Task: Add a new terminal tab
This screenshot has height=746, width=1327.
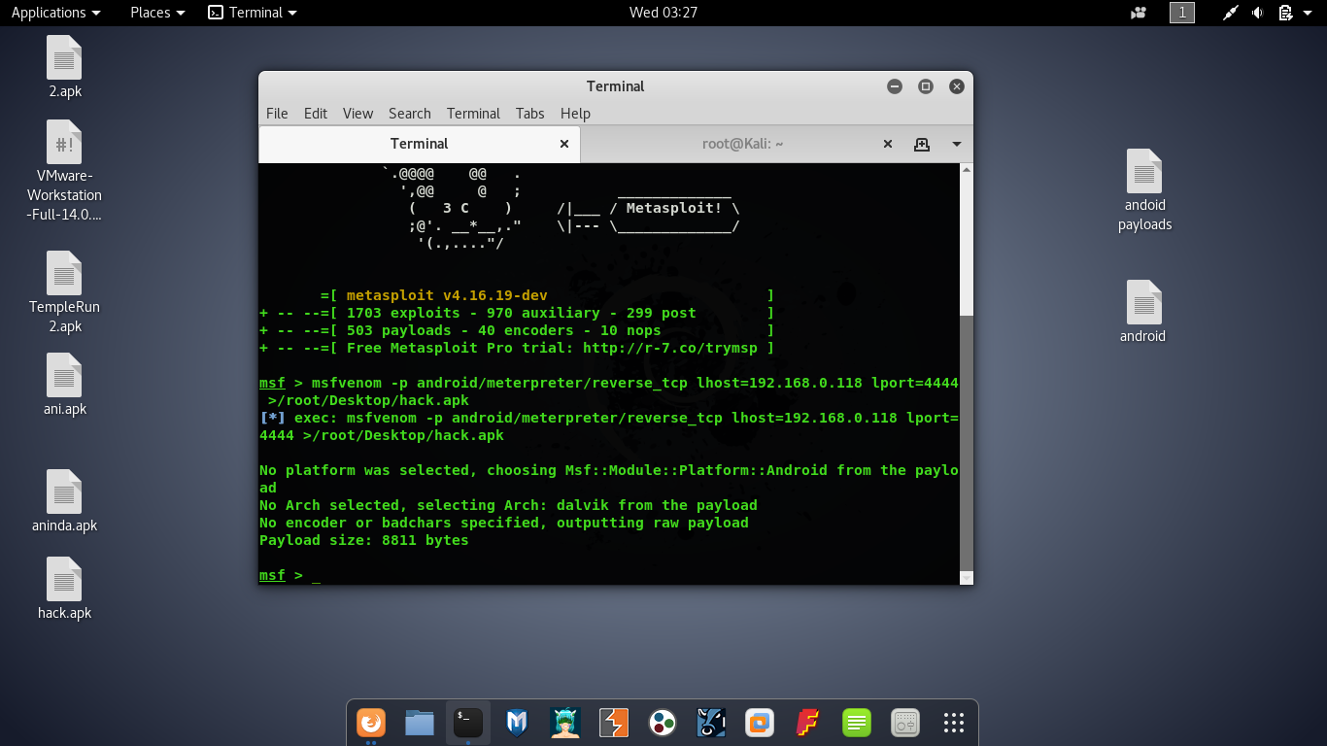Action: pyautogui.click(x=922, y=144)
